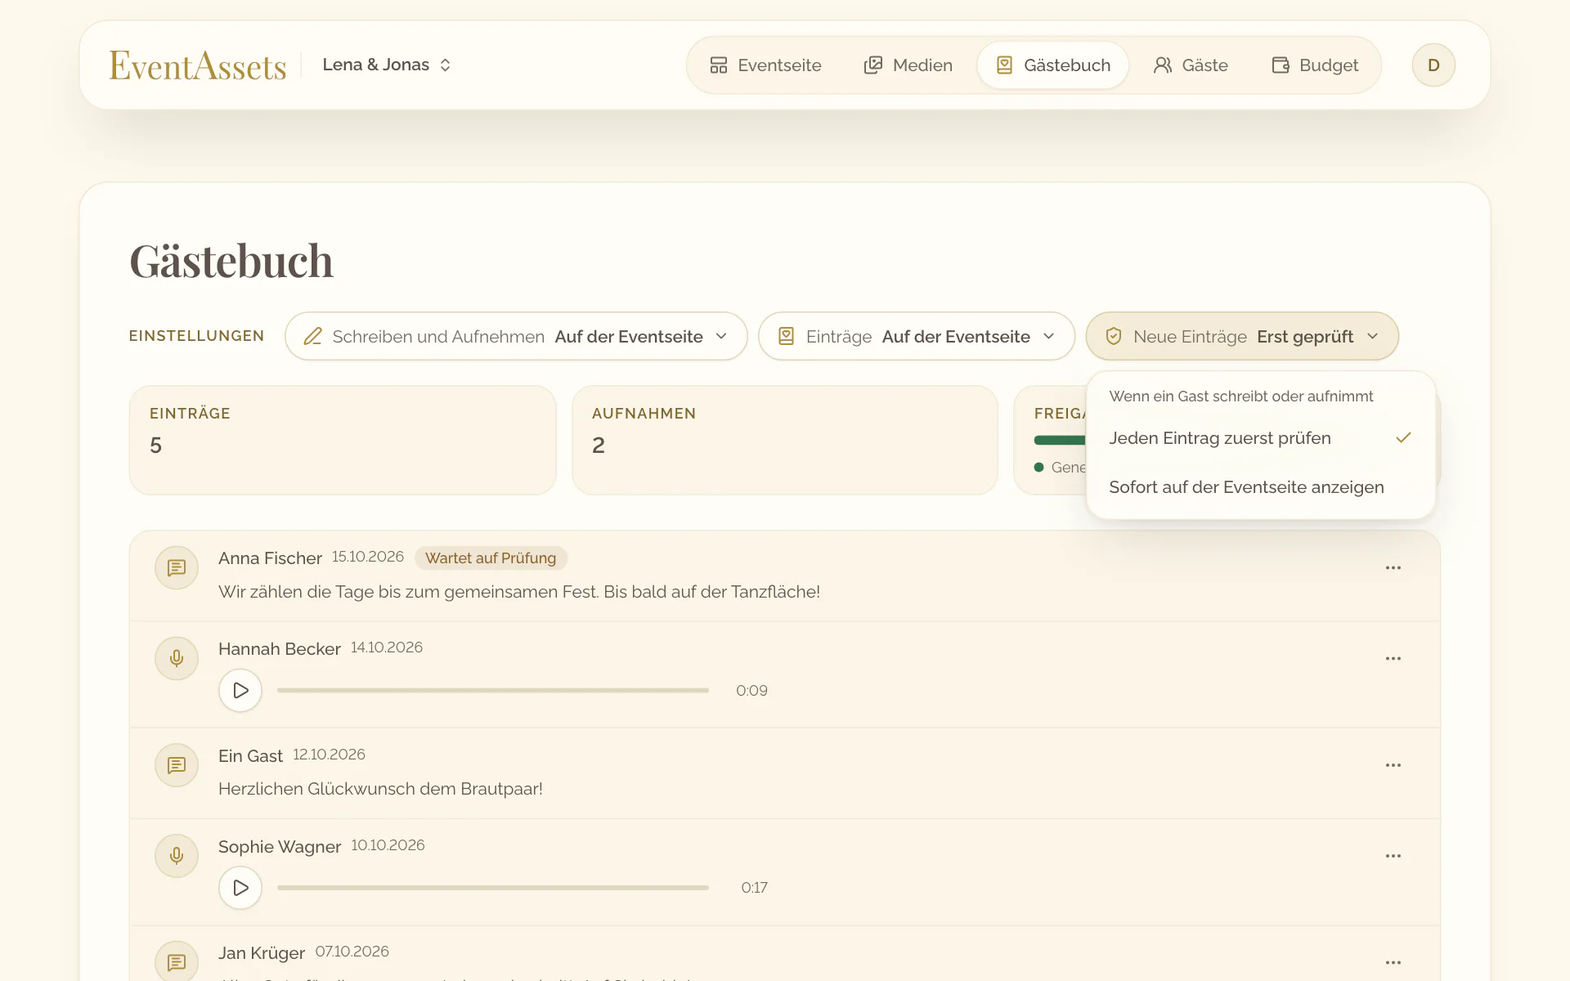Click the up-down chevron beside Lena & Jonas

tap(445, 65)
